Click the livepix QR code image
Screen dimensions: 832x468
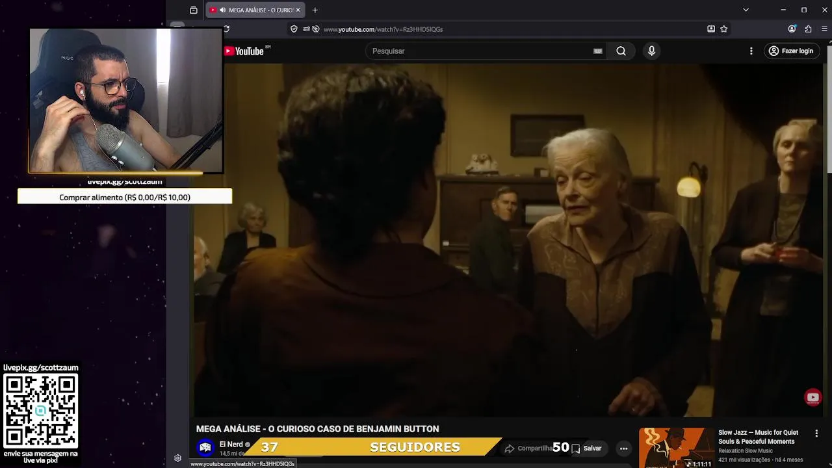(x=40, y=410)
